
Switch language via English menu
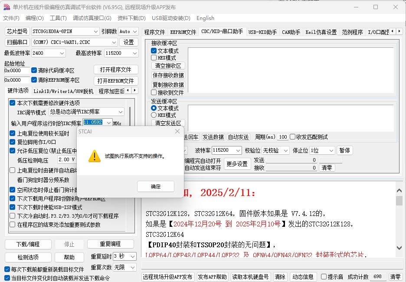point(205,18)
